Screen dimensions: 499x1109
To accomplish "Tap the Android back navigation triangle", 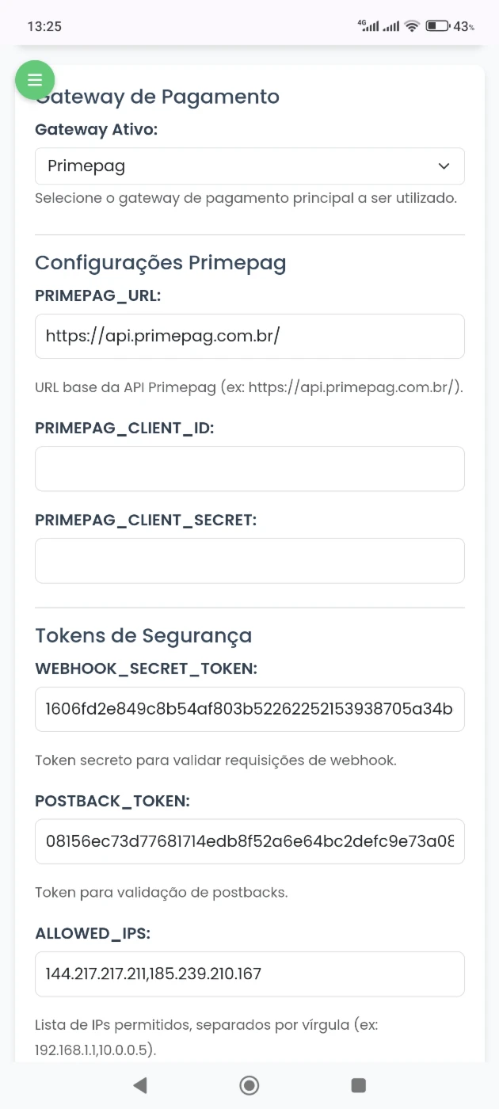I will click(x=140, y=1084).
